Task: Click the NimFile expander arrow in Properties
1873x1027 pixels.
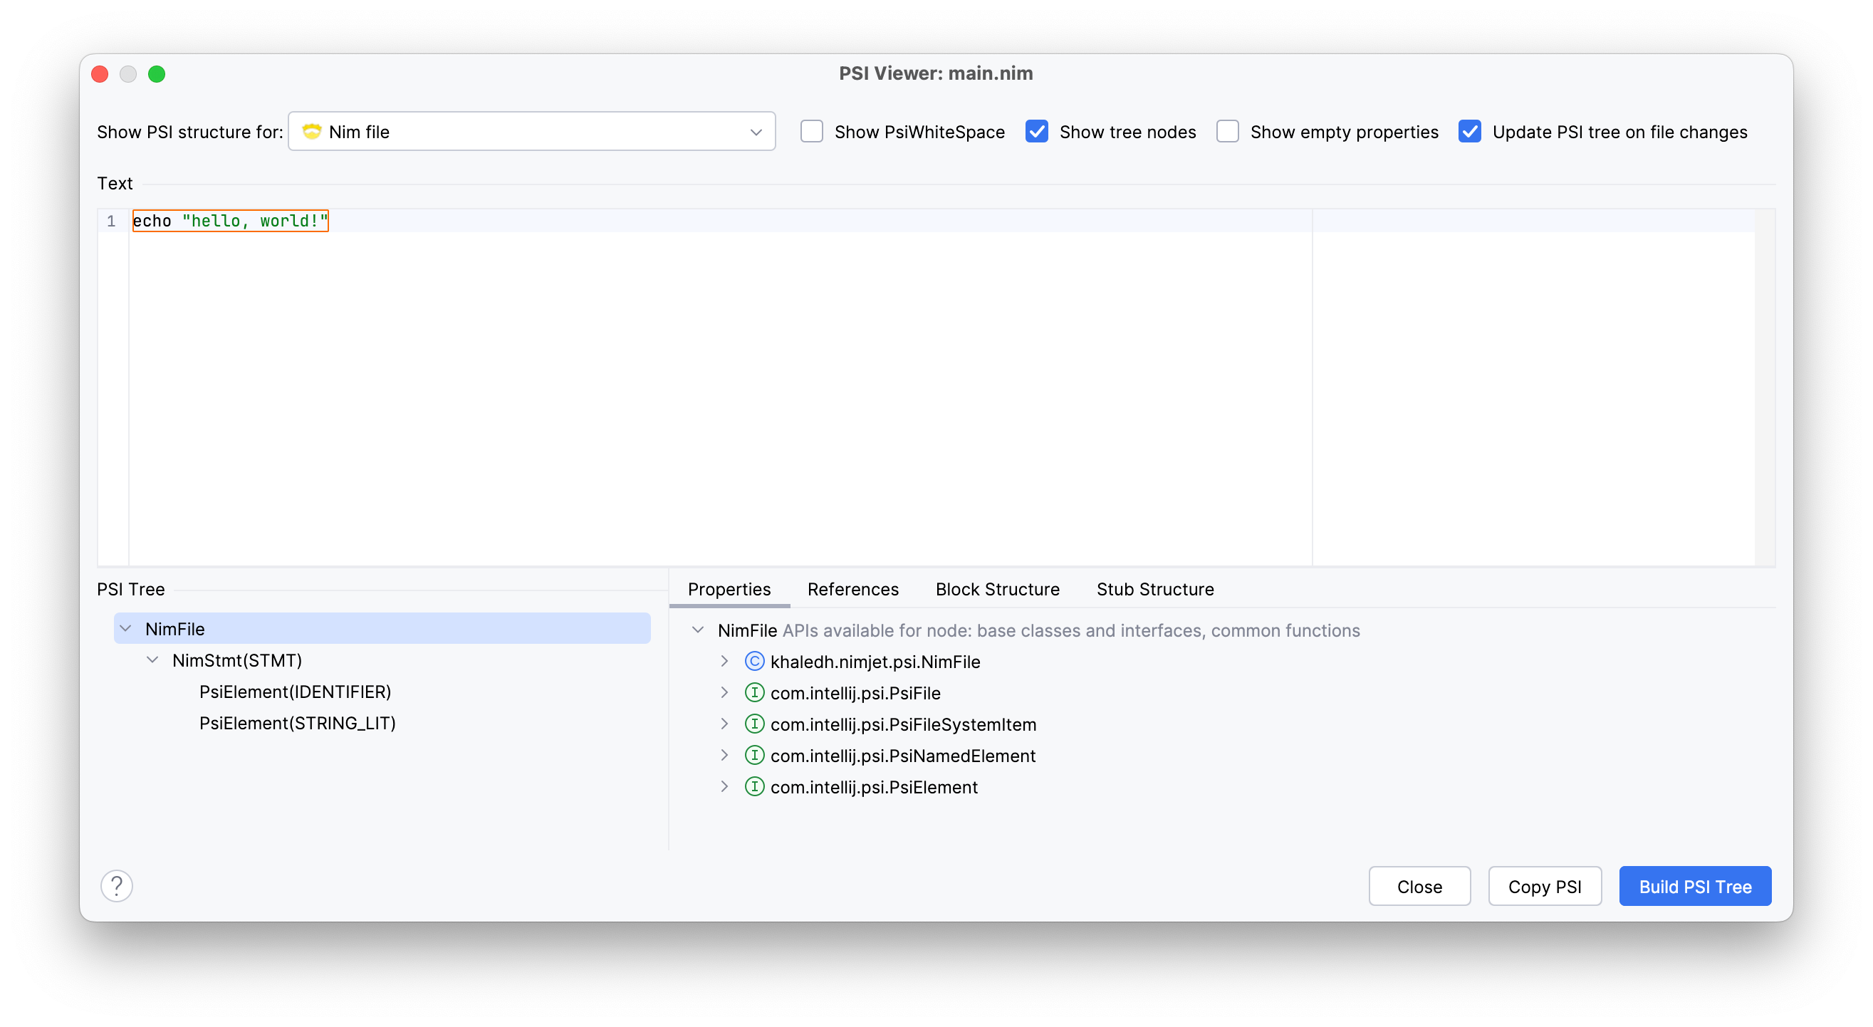Action: coord(698,630)
